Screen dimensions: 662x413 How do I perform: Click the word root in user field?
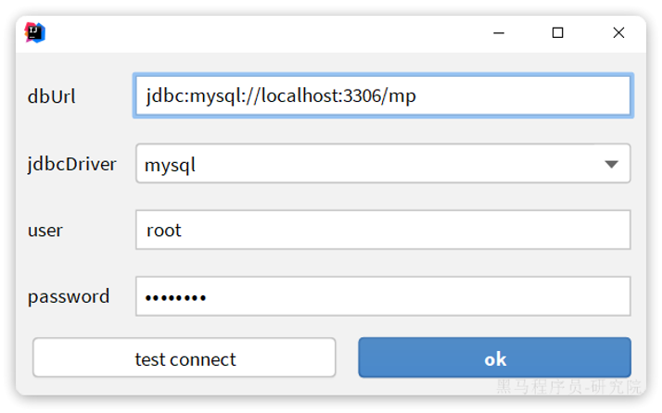(164, 230)
